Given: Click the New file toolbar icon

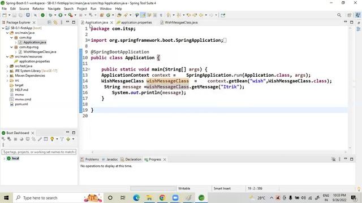Looking at the screenshot, I should [x=5, y=15].
